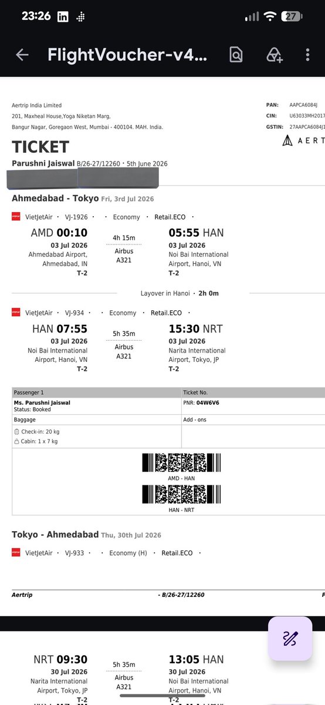Tap the VietJetAir logo next to VJ-933
The height and width of the screenshot is (705, 325).
tap(15, 553)
